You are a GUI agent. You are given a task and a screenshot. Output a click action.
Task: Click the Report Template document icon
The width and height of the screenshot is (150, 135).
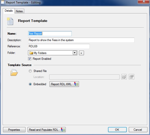click(10, 21)
